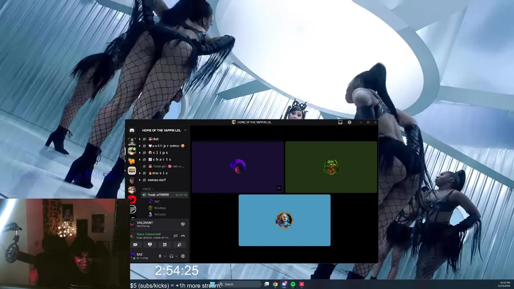
Task: Share your screen from the voice panel
Action: [x=150, y=244]
